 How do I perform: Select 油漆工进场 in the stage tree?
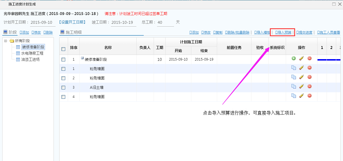[30, 59]
